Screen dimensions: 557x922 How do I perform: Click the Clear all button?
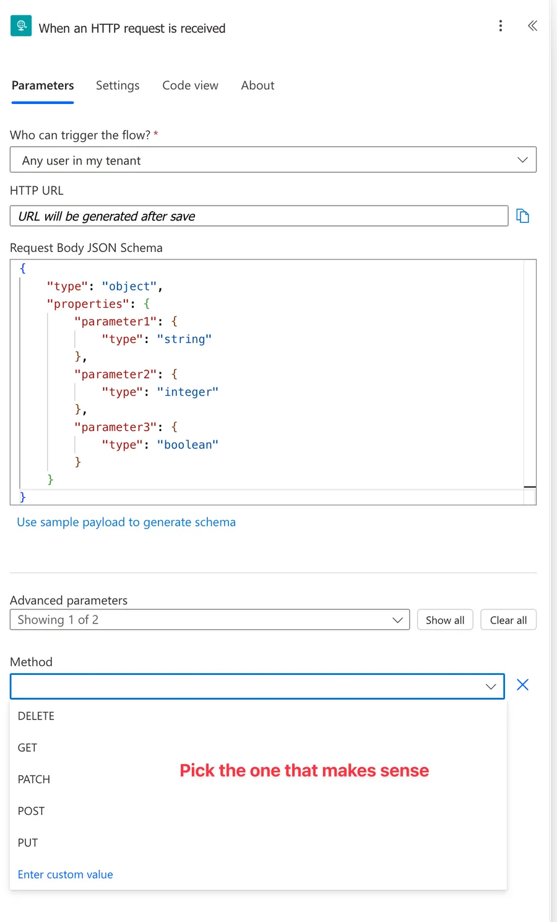click(x=509, y=620)
